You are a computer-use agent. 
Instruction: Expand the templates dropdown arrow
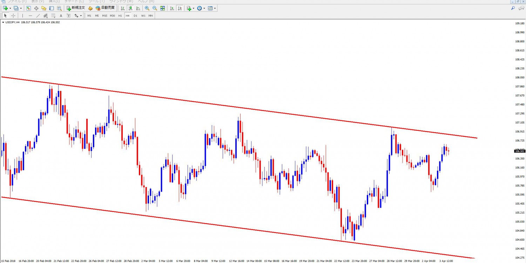(x=215, y=8)
